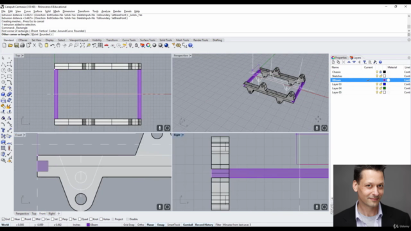411x231 pixels.
Task: Enable the Int osnap checkbox
Action: tap(53, 219)
